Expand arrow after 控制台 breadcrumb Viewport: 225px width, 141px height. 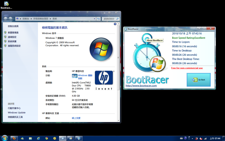[x=31, y=19]
